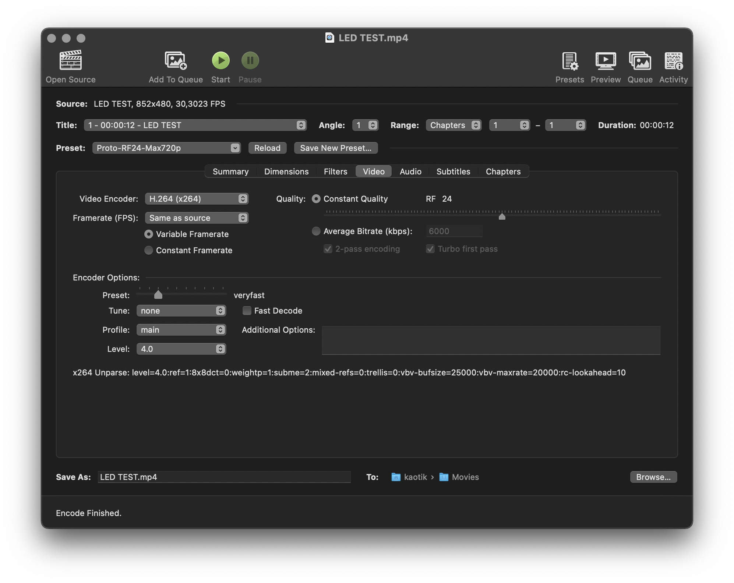Open the Profile dropdown set to main
Image resolution: width=734 pixels, height=583 pixels.
pyautogui.click(x=181, y=330)
